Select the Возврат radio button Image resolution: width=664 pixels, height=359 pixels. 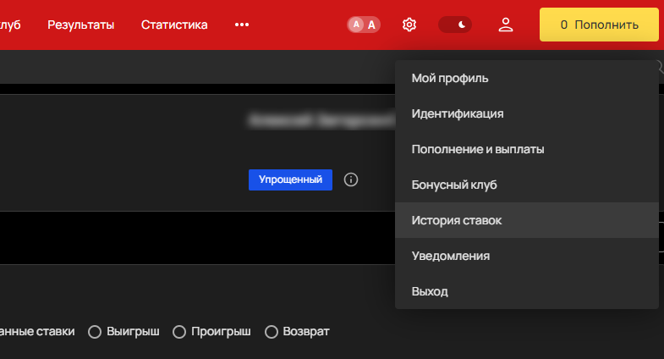click(x=272, y=332)
